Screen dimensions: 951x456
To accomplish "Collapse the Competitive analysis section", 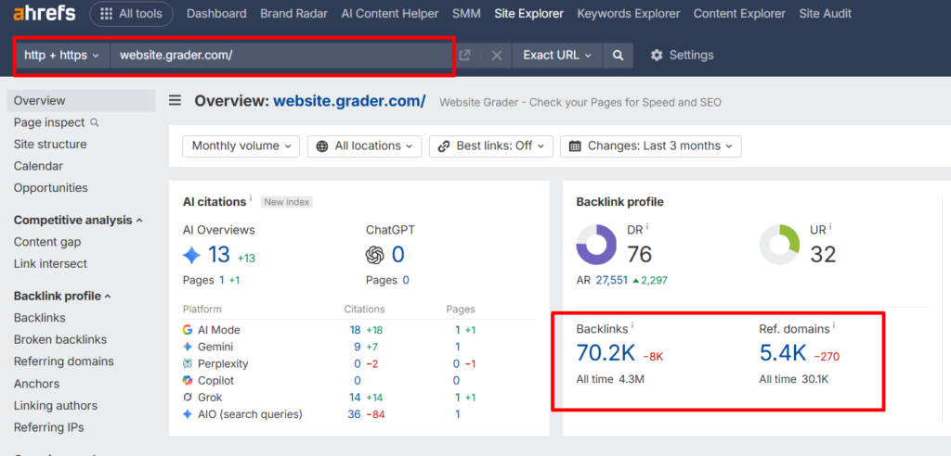I will click(x=78, y=220).
